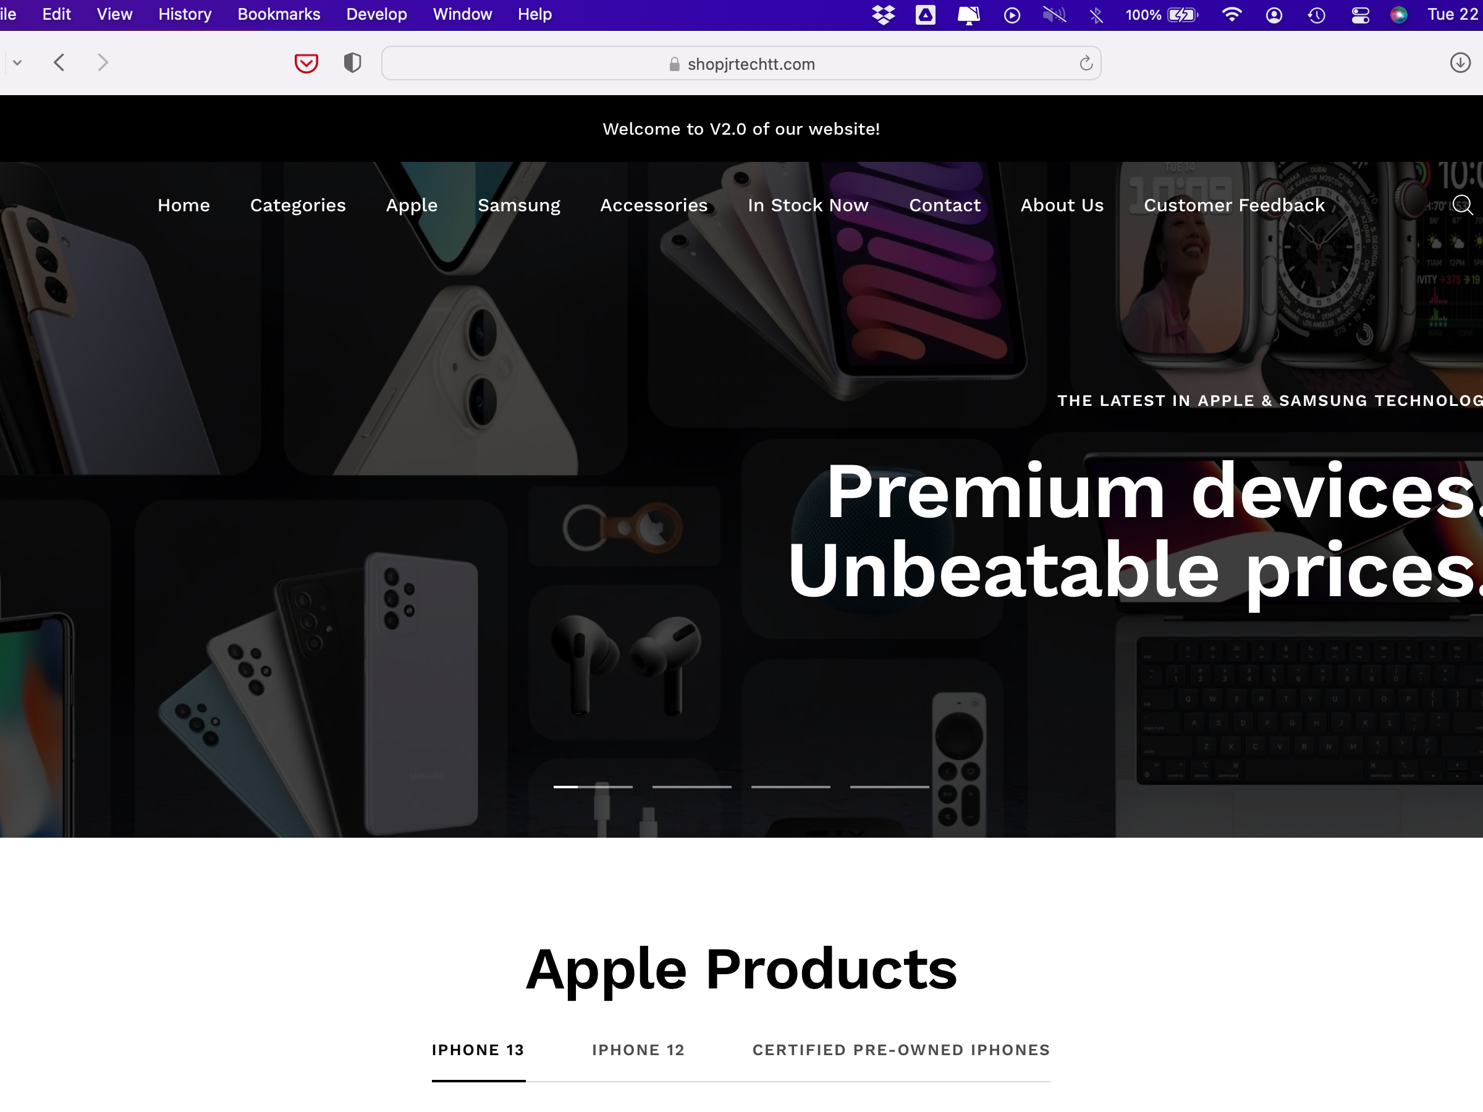Viewport: 1483px width, 1112px height.
Task: Focus the shopjrtechtt.com address bar
Action: (x=741, y=64)
